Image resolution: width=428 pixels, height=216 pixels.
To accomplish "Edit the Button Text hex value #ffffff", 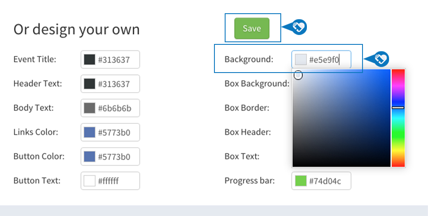I will click(x=108, y=181).
